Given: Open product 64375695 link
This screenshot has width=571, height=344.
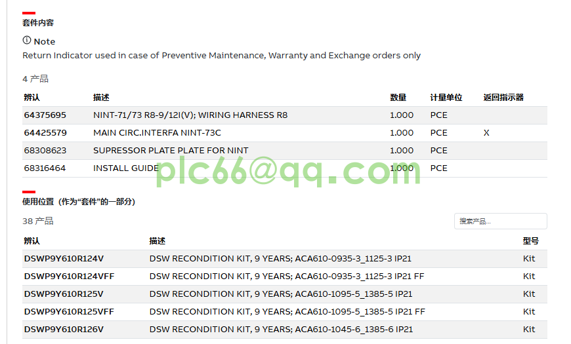Looking at the screenshot, I should tap(45, 115).
